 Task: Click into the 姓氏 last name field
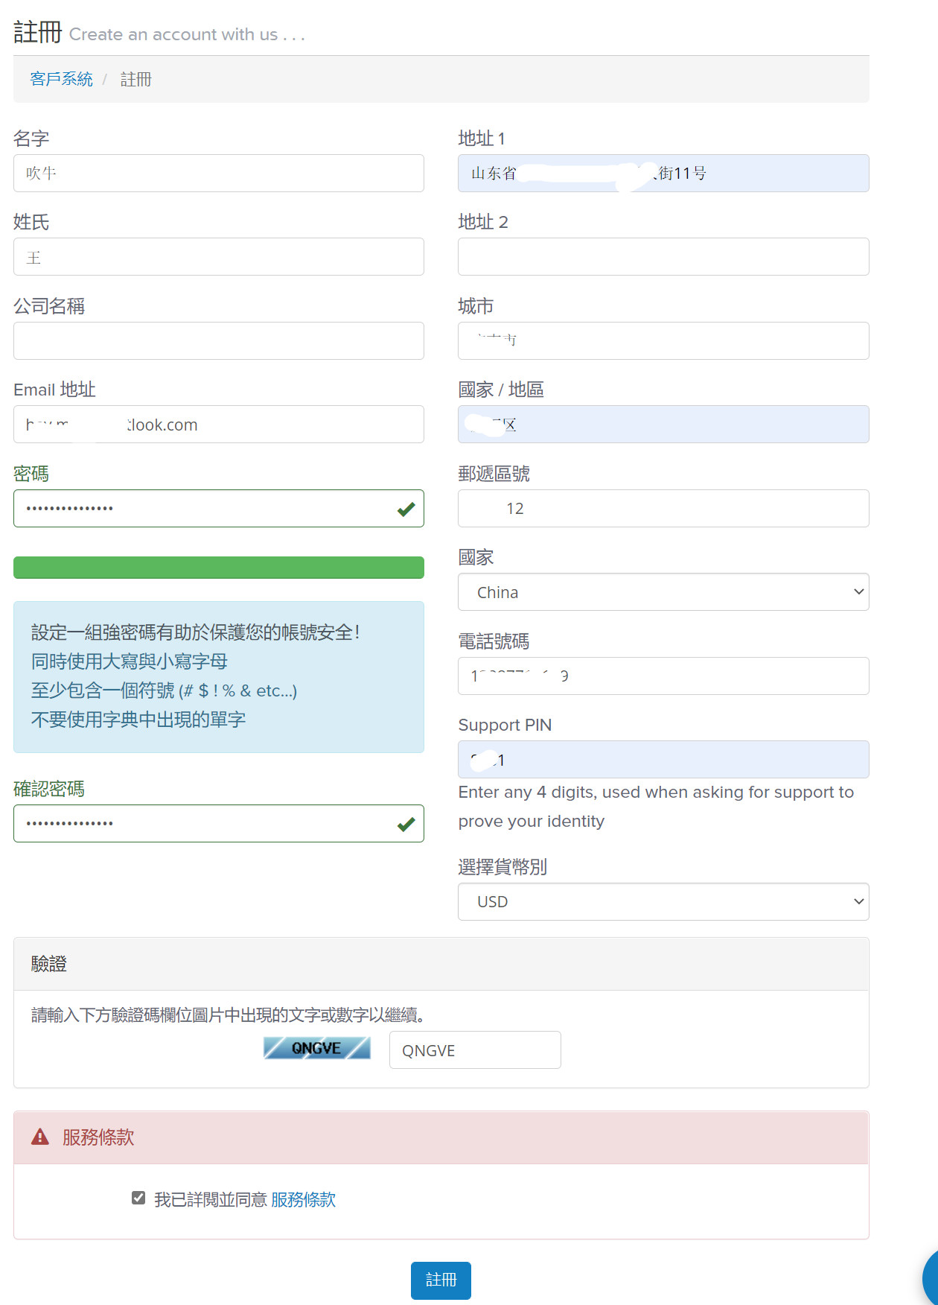(218, 257)
